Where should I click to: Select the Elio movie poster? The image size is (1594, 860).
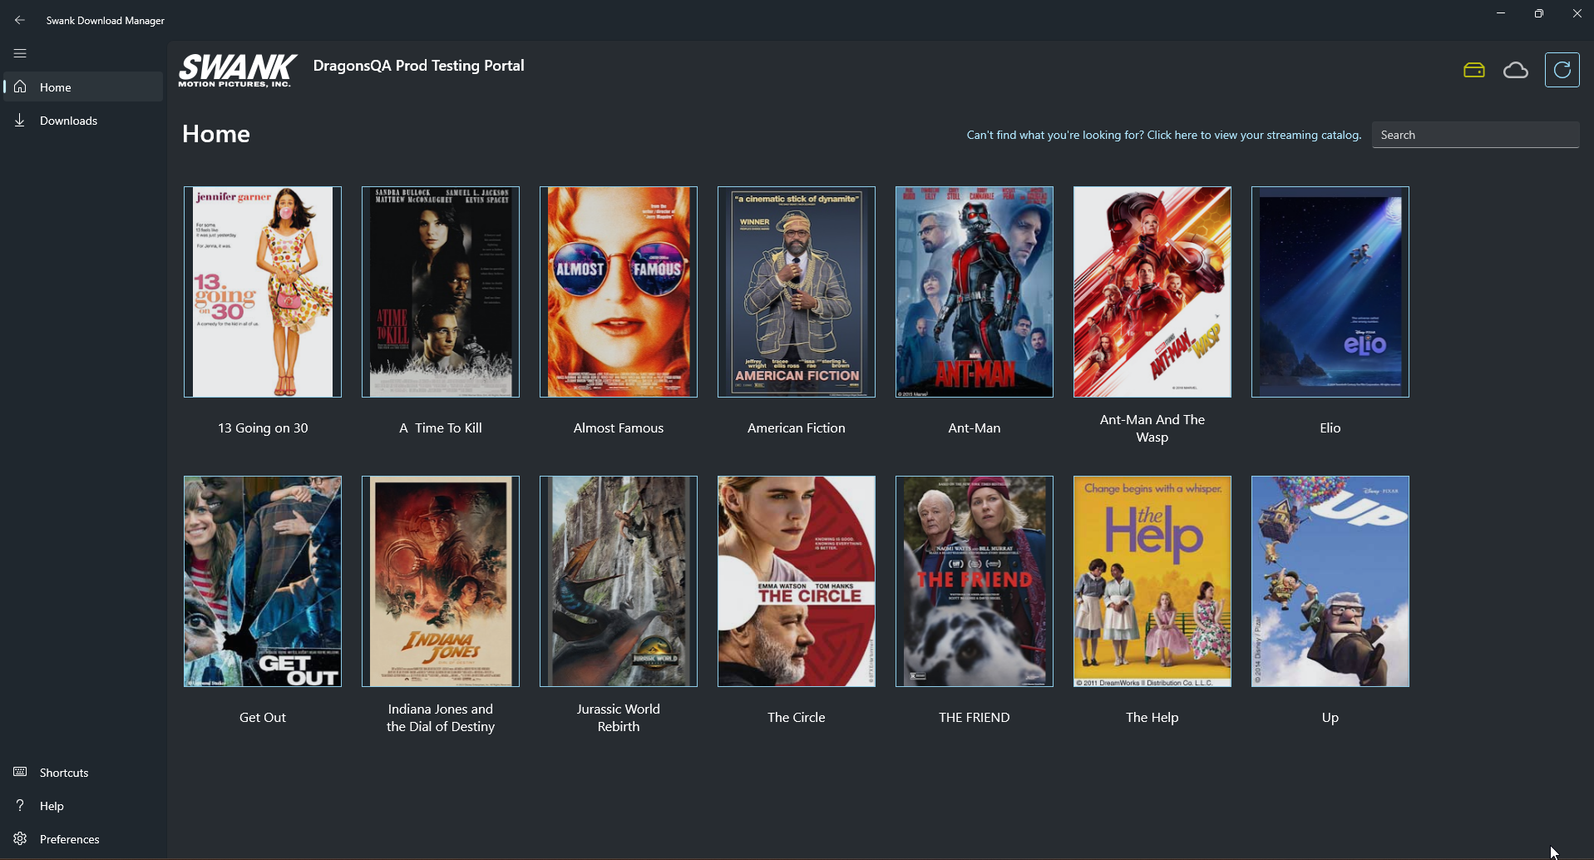coord(1330,292)
